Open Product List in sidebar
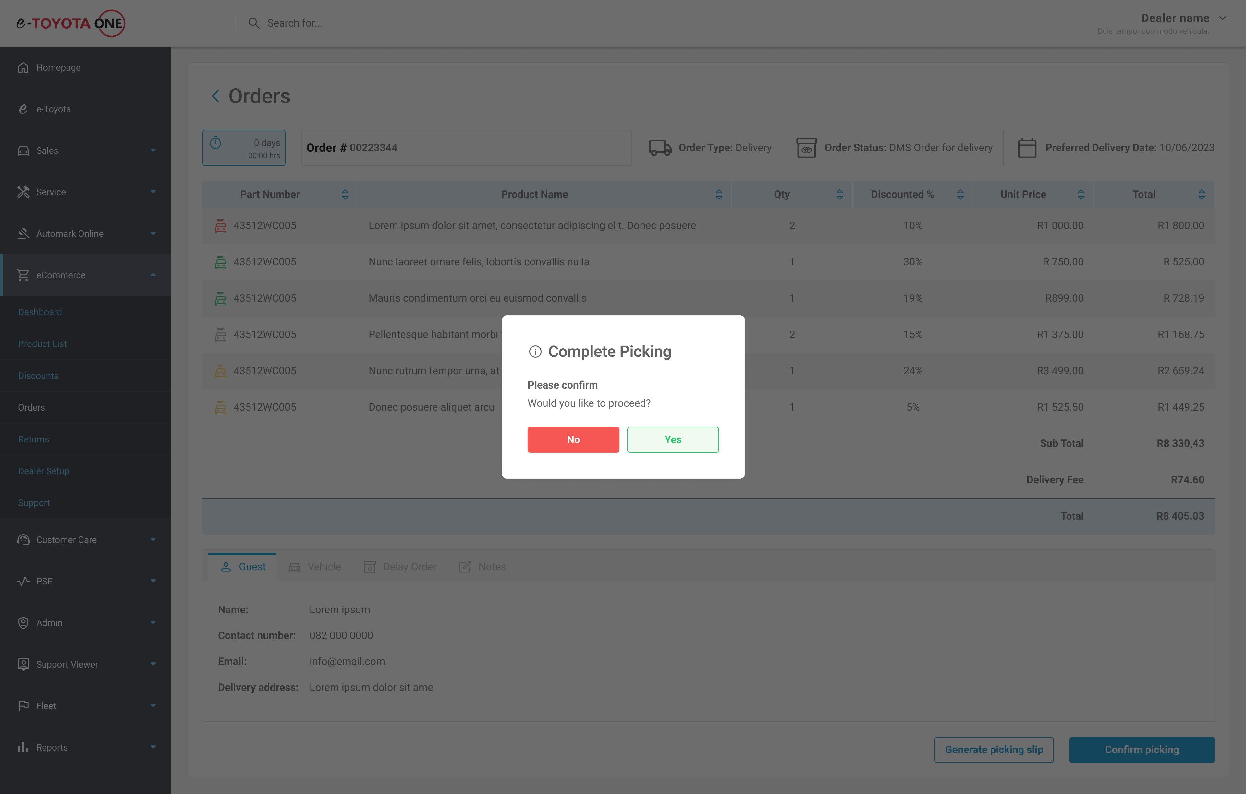Viewport: 1246px width, 794px height. click(43, 344)
